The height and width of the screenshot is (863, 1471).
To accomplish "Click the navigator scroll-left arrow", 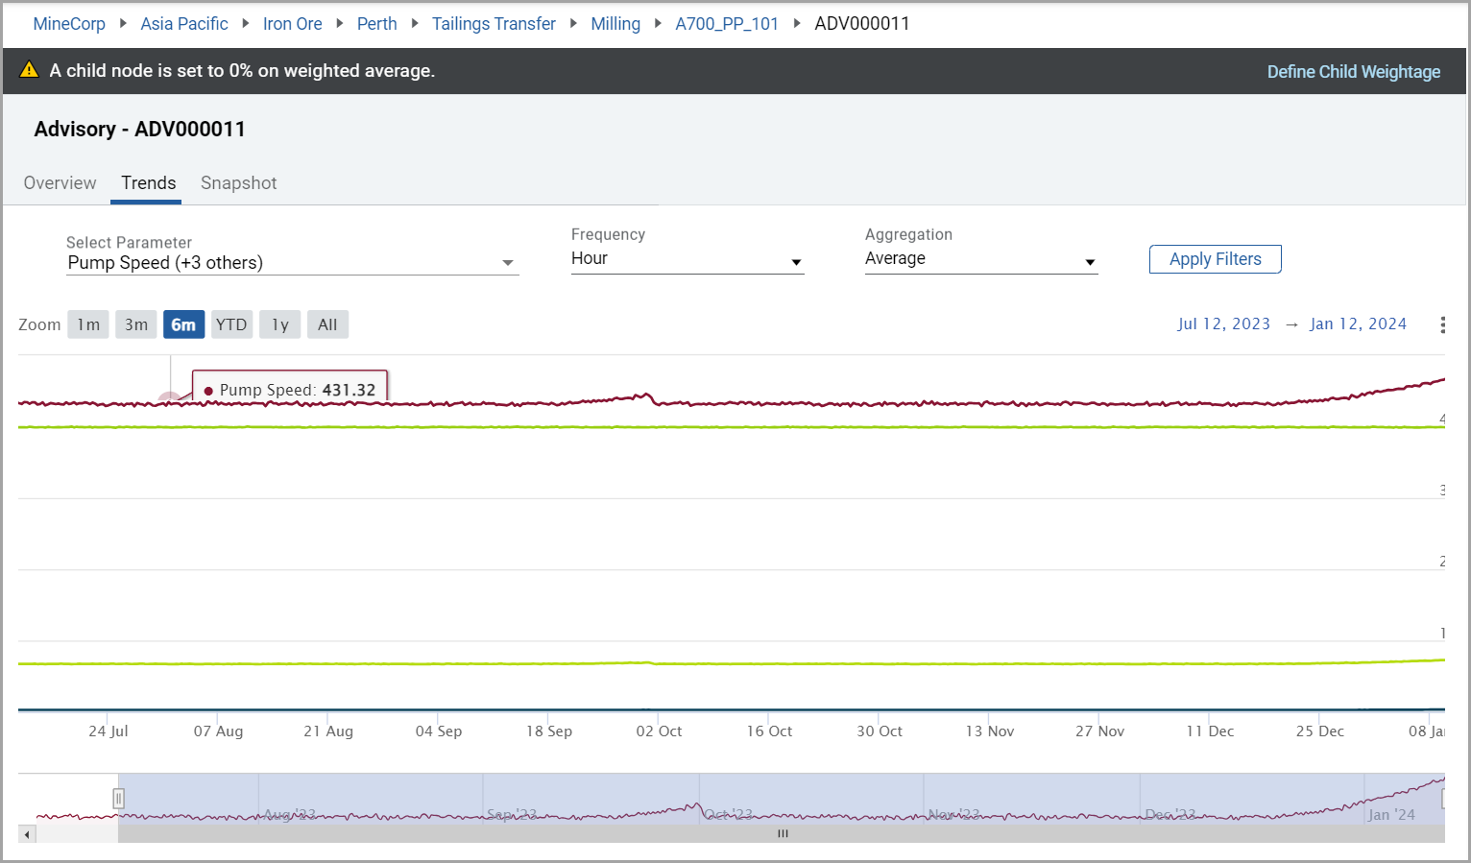I will [27, 834].
